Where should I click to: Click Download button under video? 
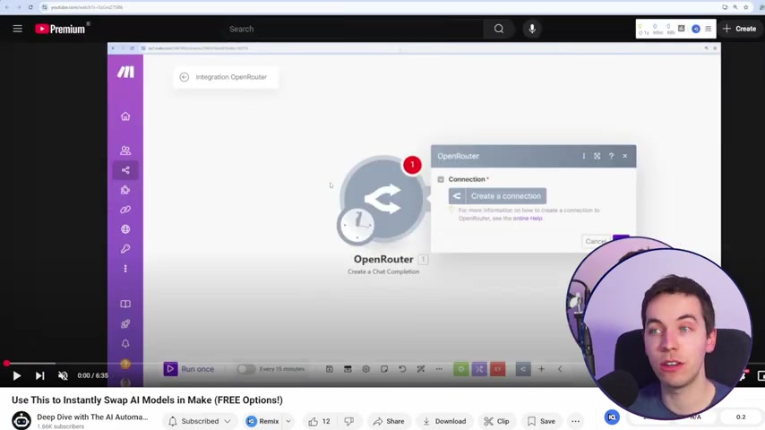click(444, 421)
